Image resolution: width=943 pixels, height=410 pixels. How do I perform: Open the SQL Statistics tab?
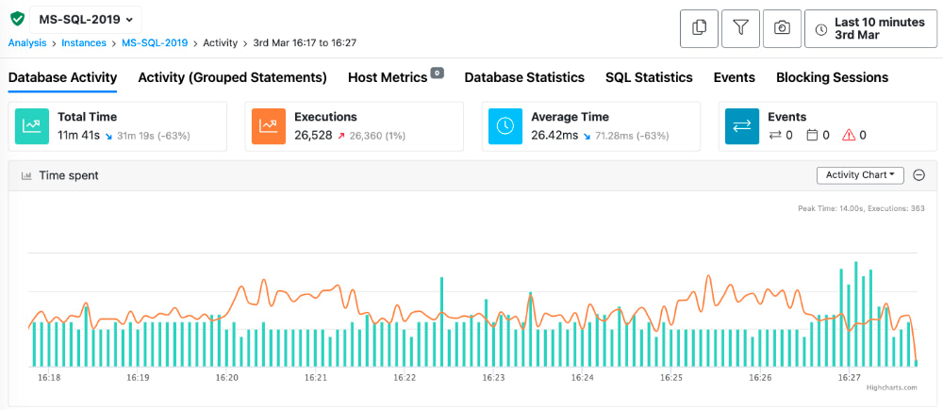click(649, 77)
